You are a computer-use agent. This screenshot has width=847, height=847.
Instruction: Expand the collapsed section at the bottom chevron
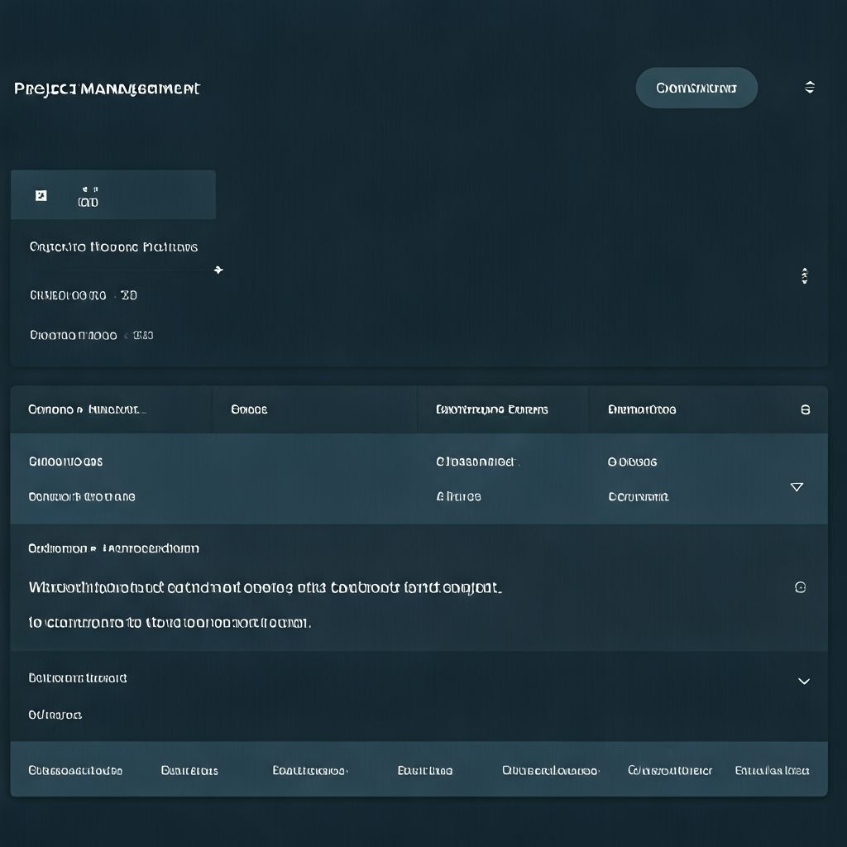(x=803, y=681)
